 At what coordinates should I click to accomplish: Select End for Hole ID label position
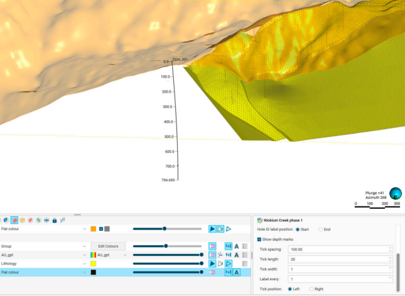(x=321, y=230)
